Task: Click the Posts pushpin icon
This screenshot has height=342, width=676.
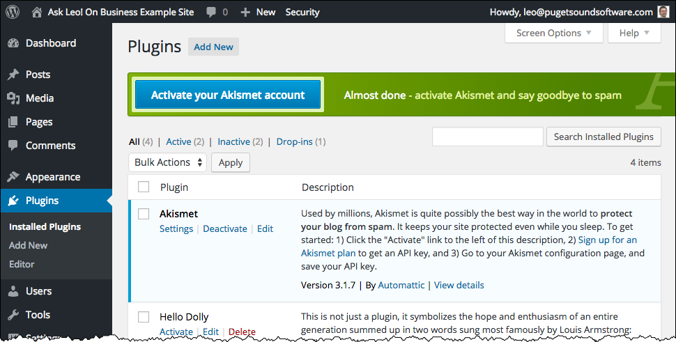Action: pyautogui.click(x=13, y=75)
